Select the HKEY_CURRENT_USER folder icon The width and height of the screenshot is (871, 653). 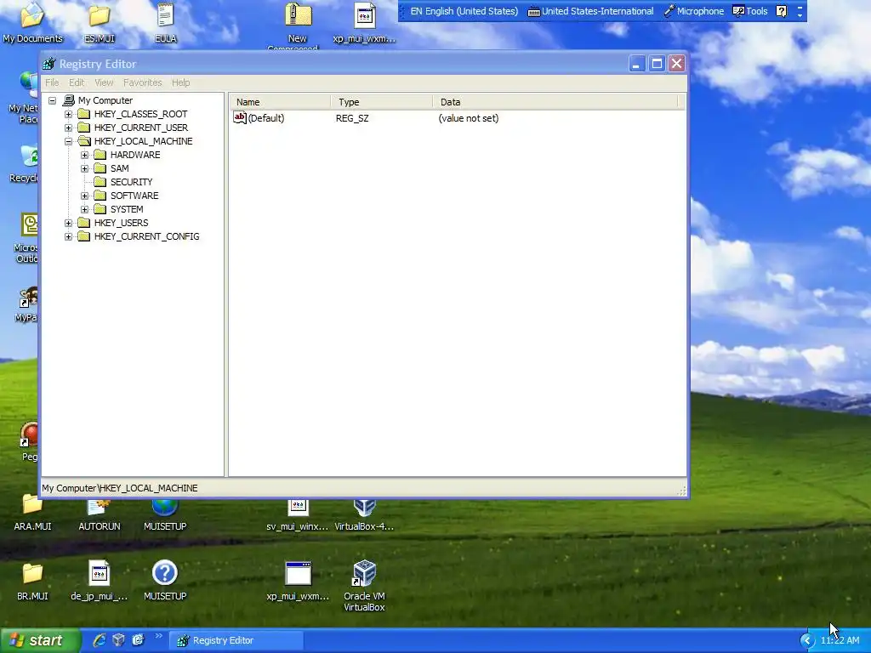point(84,128)
